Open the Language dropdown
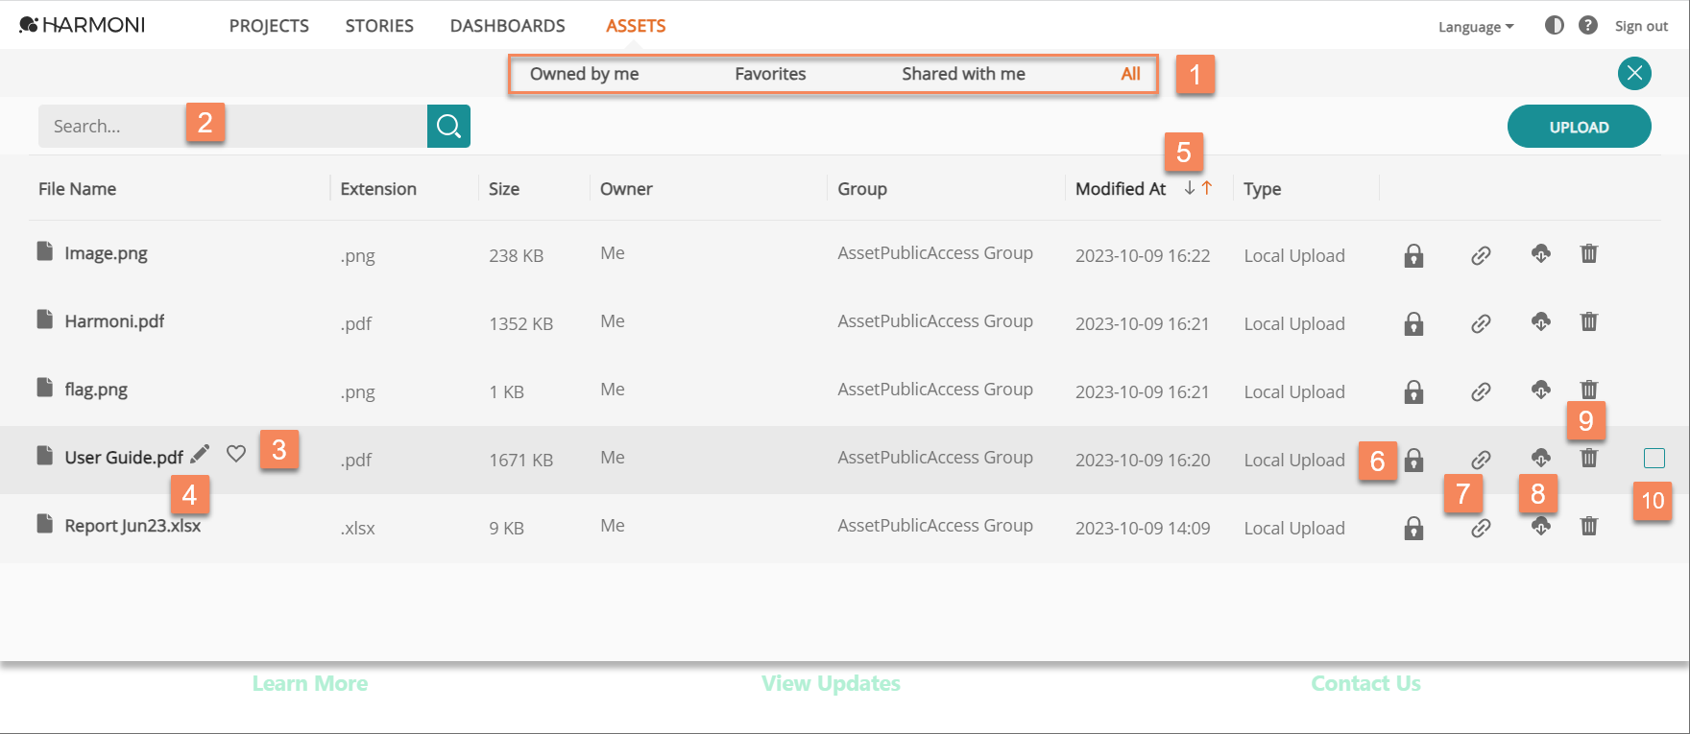1690x734 pixels. 1476,27
